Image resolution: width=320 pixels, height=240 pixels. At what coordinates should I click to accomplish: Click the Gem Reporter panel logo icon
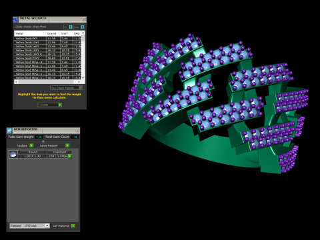9,131
